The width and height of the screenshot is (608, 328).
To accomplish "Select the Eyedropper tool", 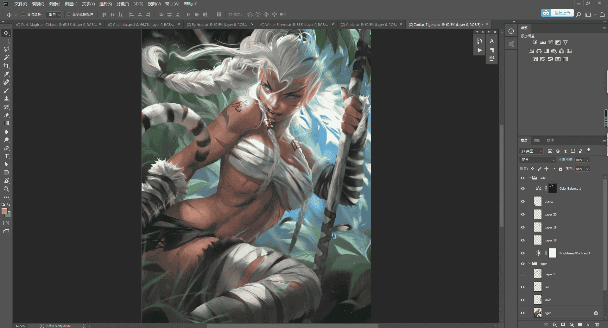I will pos(6,74).
